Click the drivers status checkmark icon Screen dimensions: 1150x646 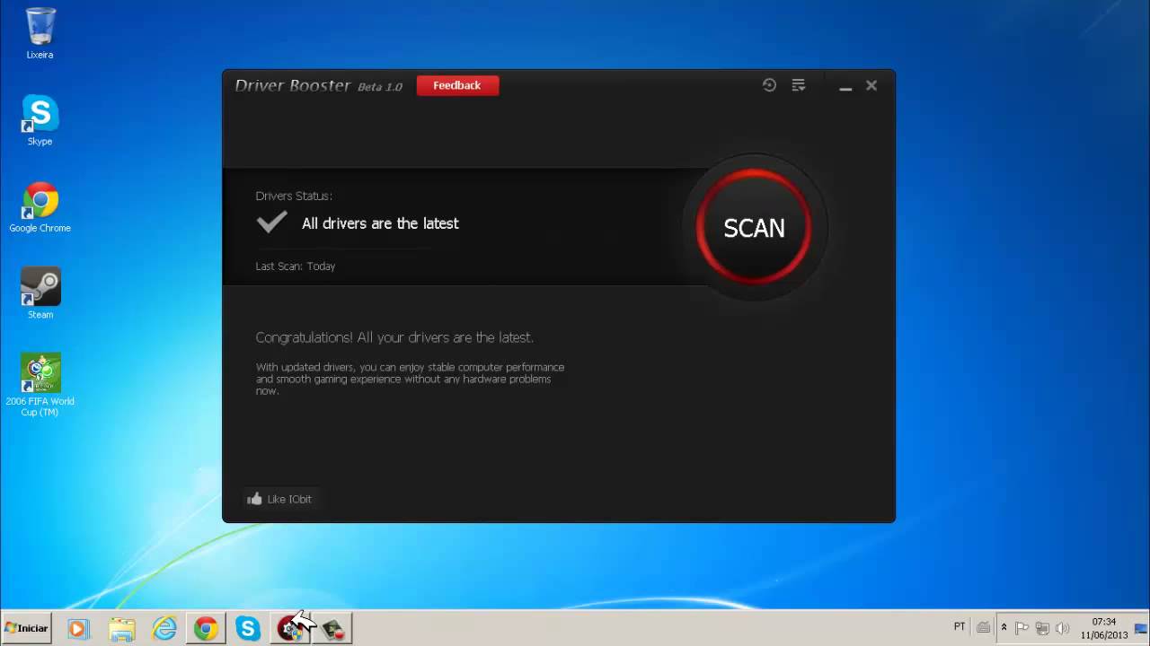point(271,223)
